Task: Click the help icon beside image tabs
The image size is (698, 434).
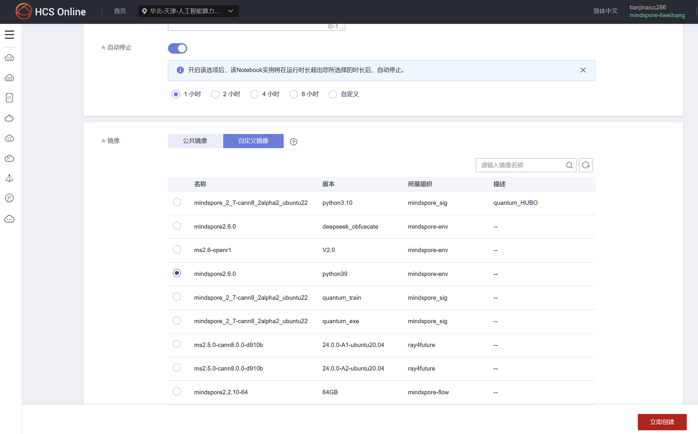Action: coord(294,142)
